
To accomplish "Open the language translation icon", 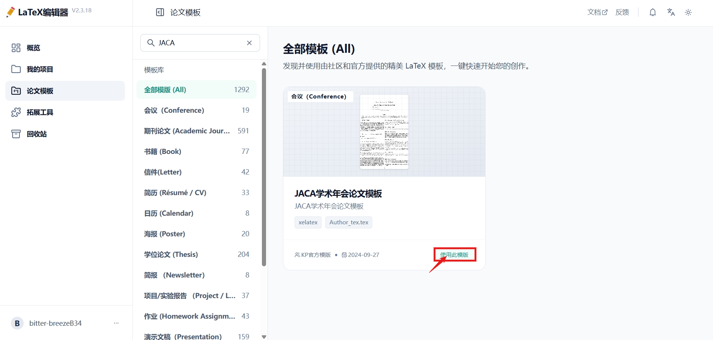I will coord(671,12).
